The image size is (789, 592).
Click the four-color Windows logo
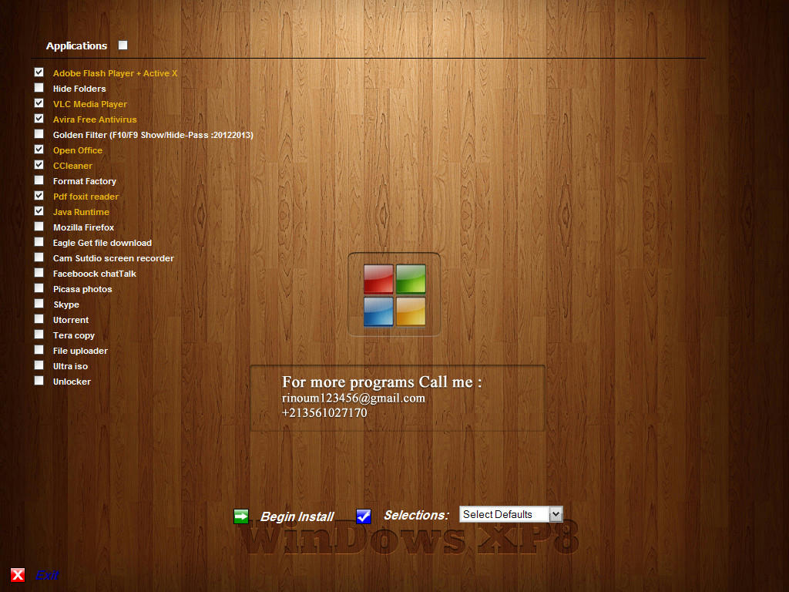(394, 295)
